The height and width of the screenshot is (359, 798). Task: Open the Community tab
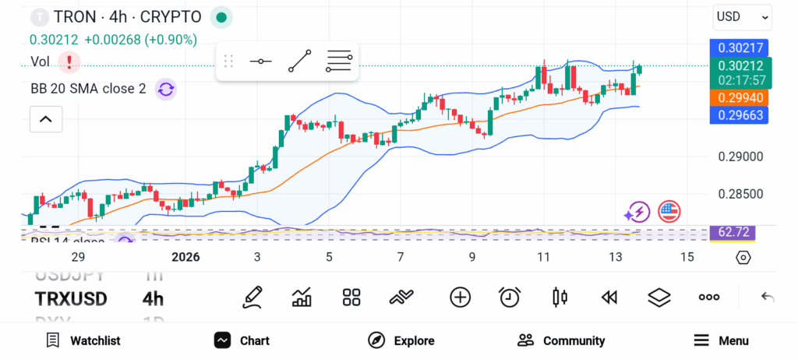561,340
